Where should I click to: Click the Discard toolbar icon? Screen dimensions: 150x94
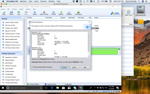click(x=11, y=13)
